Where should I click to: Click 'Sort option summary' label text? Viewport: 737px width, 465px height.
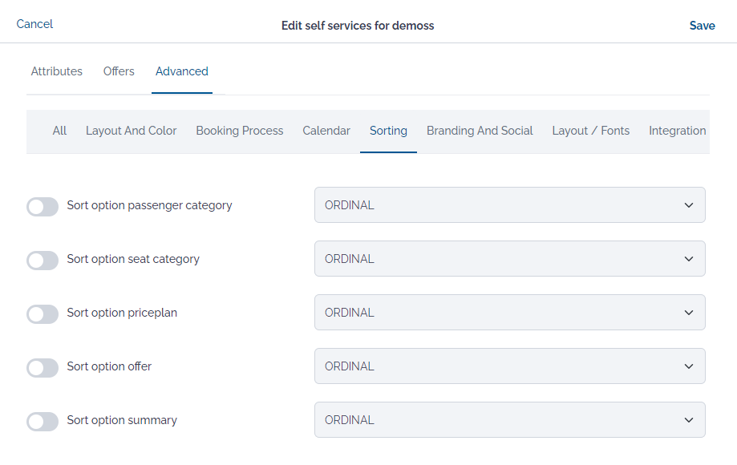[122, 420]
